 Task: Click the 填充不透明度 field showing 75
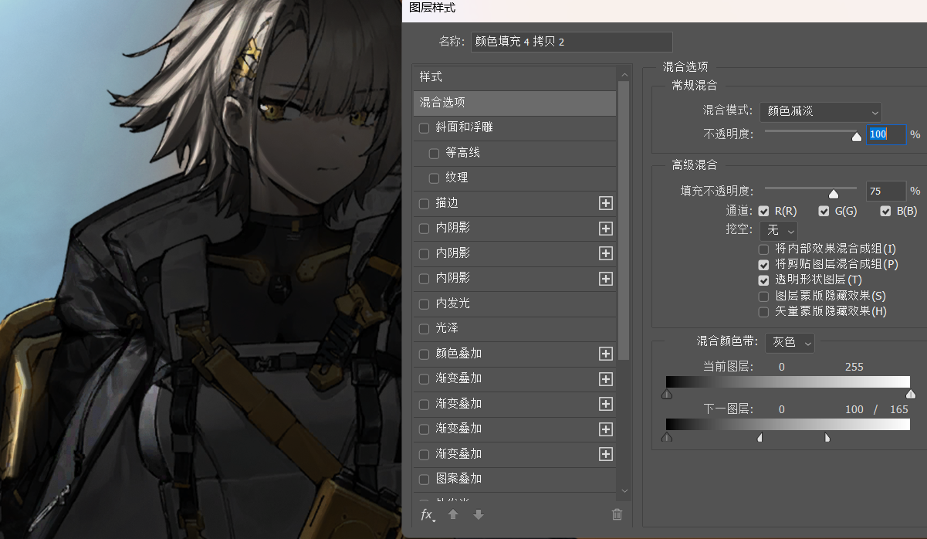886,191
